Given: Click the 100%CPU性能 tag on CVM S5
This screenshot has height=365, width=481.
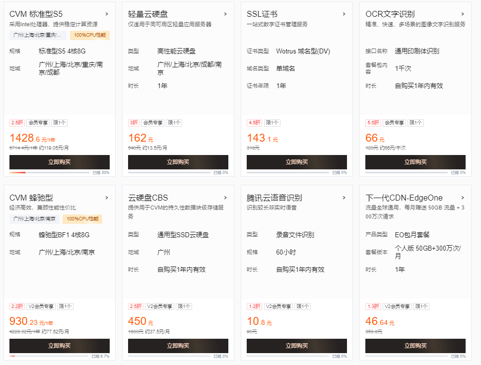Looking at the screenshot, I should coord(90,35).
